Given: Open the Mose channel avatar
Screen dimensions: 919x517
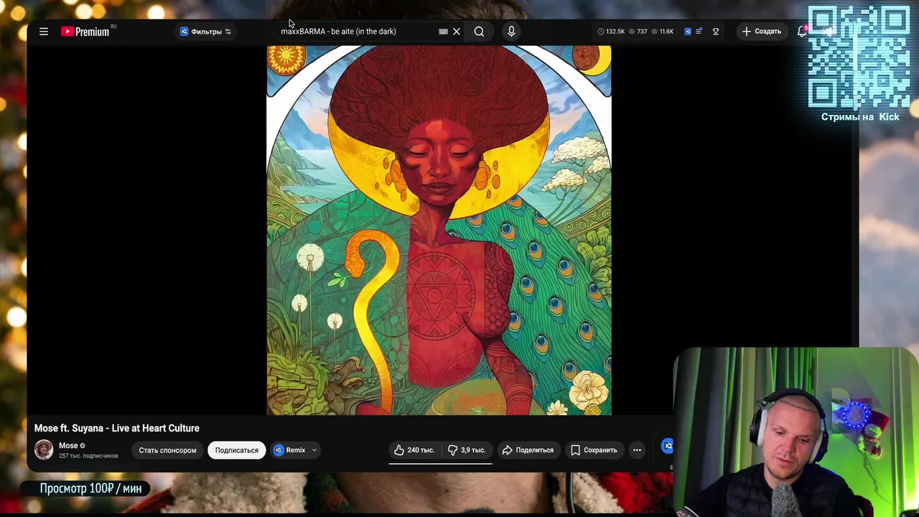Looking at the screenshot, I should point(44,450).
